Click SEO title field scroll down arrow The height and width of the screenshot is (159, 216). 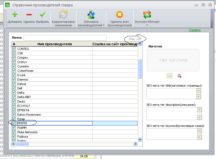198,96
